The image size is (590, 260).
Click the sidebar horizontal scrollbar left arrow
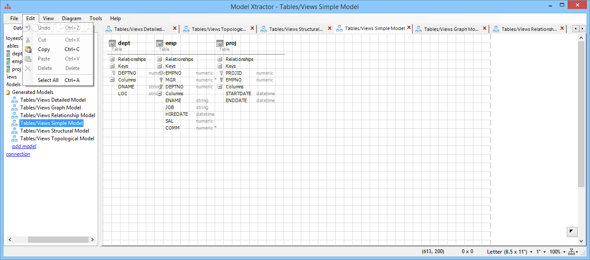point(10,240)
